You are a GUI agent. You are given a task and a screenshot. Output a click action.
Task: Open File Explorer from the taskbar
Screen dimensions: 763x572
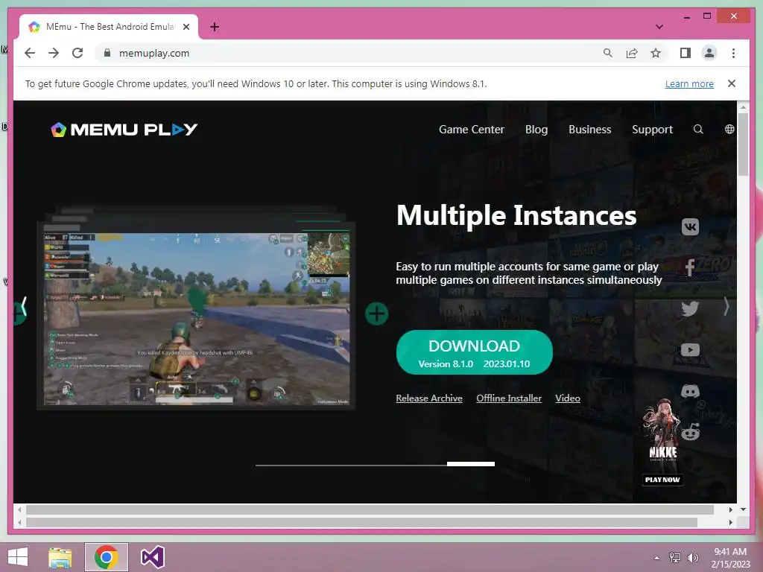coord(60,557)
